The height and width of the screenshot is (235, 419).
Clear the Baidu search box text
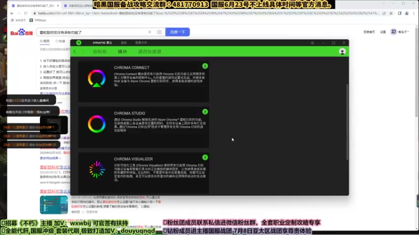click(150, 32)
